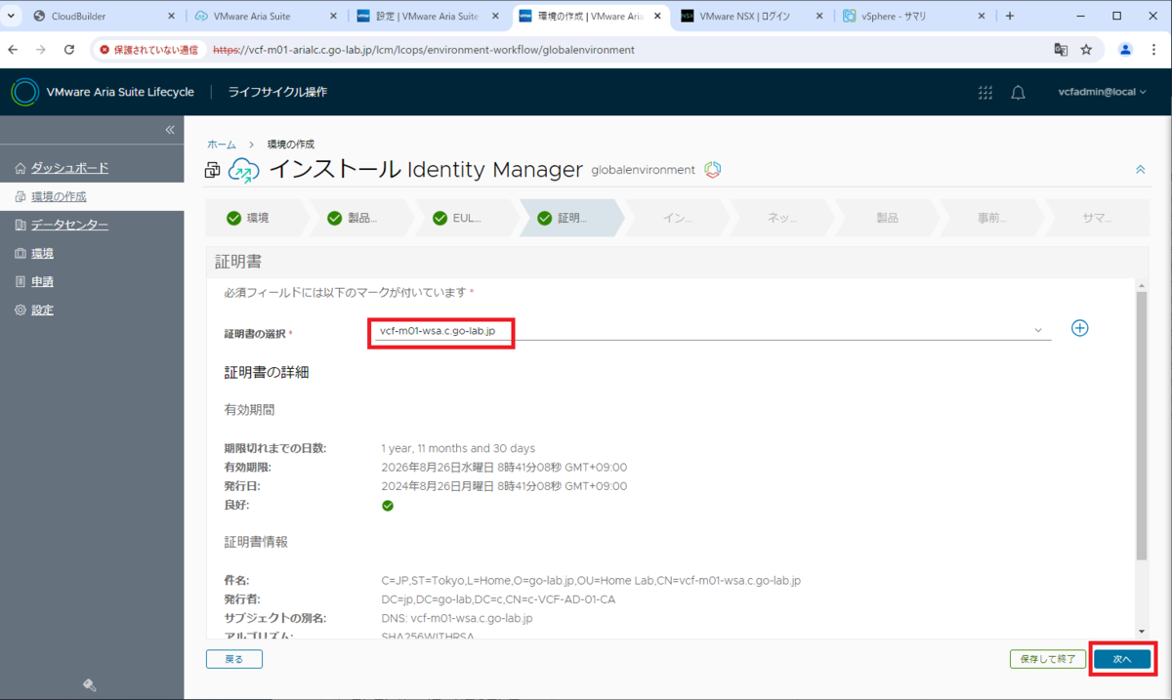Switch to the 設定 VMware Aria Suite tab

pyautogui.click(x=429, y=16)
